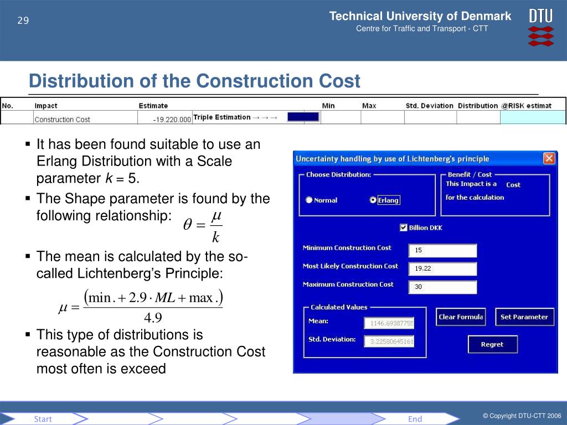
Task: Click the 'Cost' value in Benefit / Cost group
Action: (513, 185)
